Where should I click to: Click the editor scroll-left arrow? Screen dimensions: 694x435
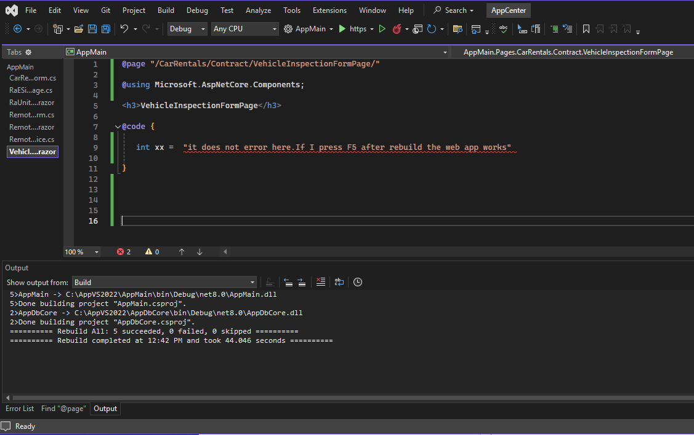tap(225, 252)
